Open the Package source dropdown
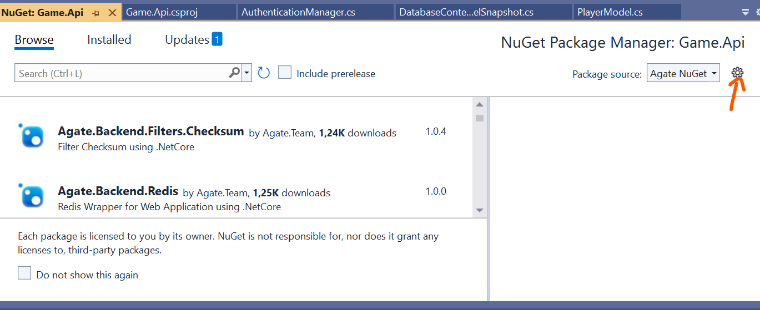This screenshot has height=310, width=760. 683,73
